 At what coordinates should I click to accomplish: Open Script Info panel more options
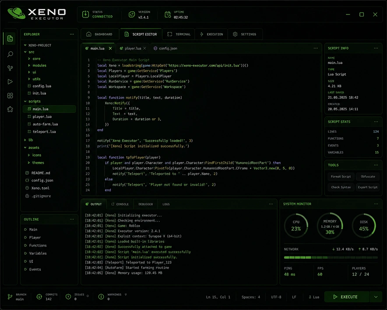coord(376,48)
